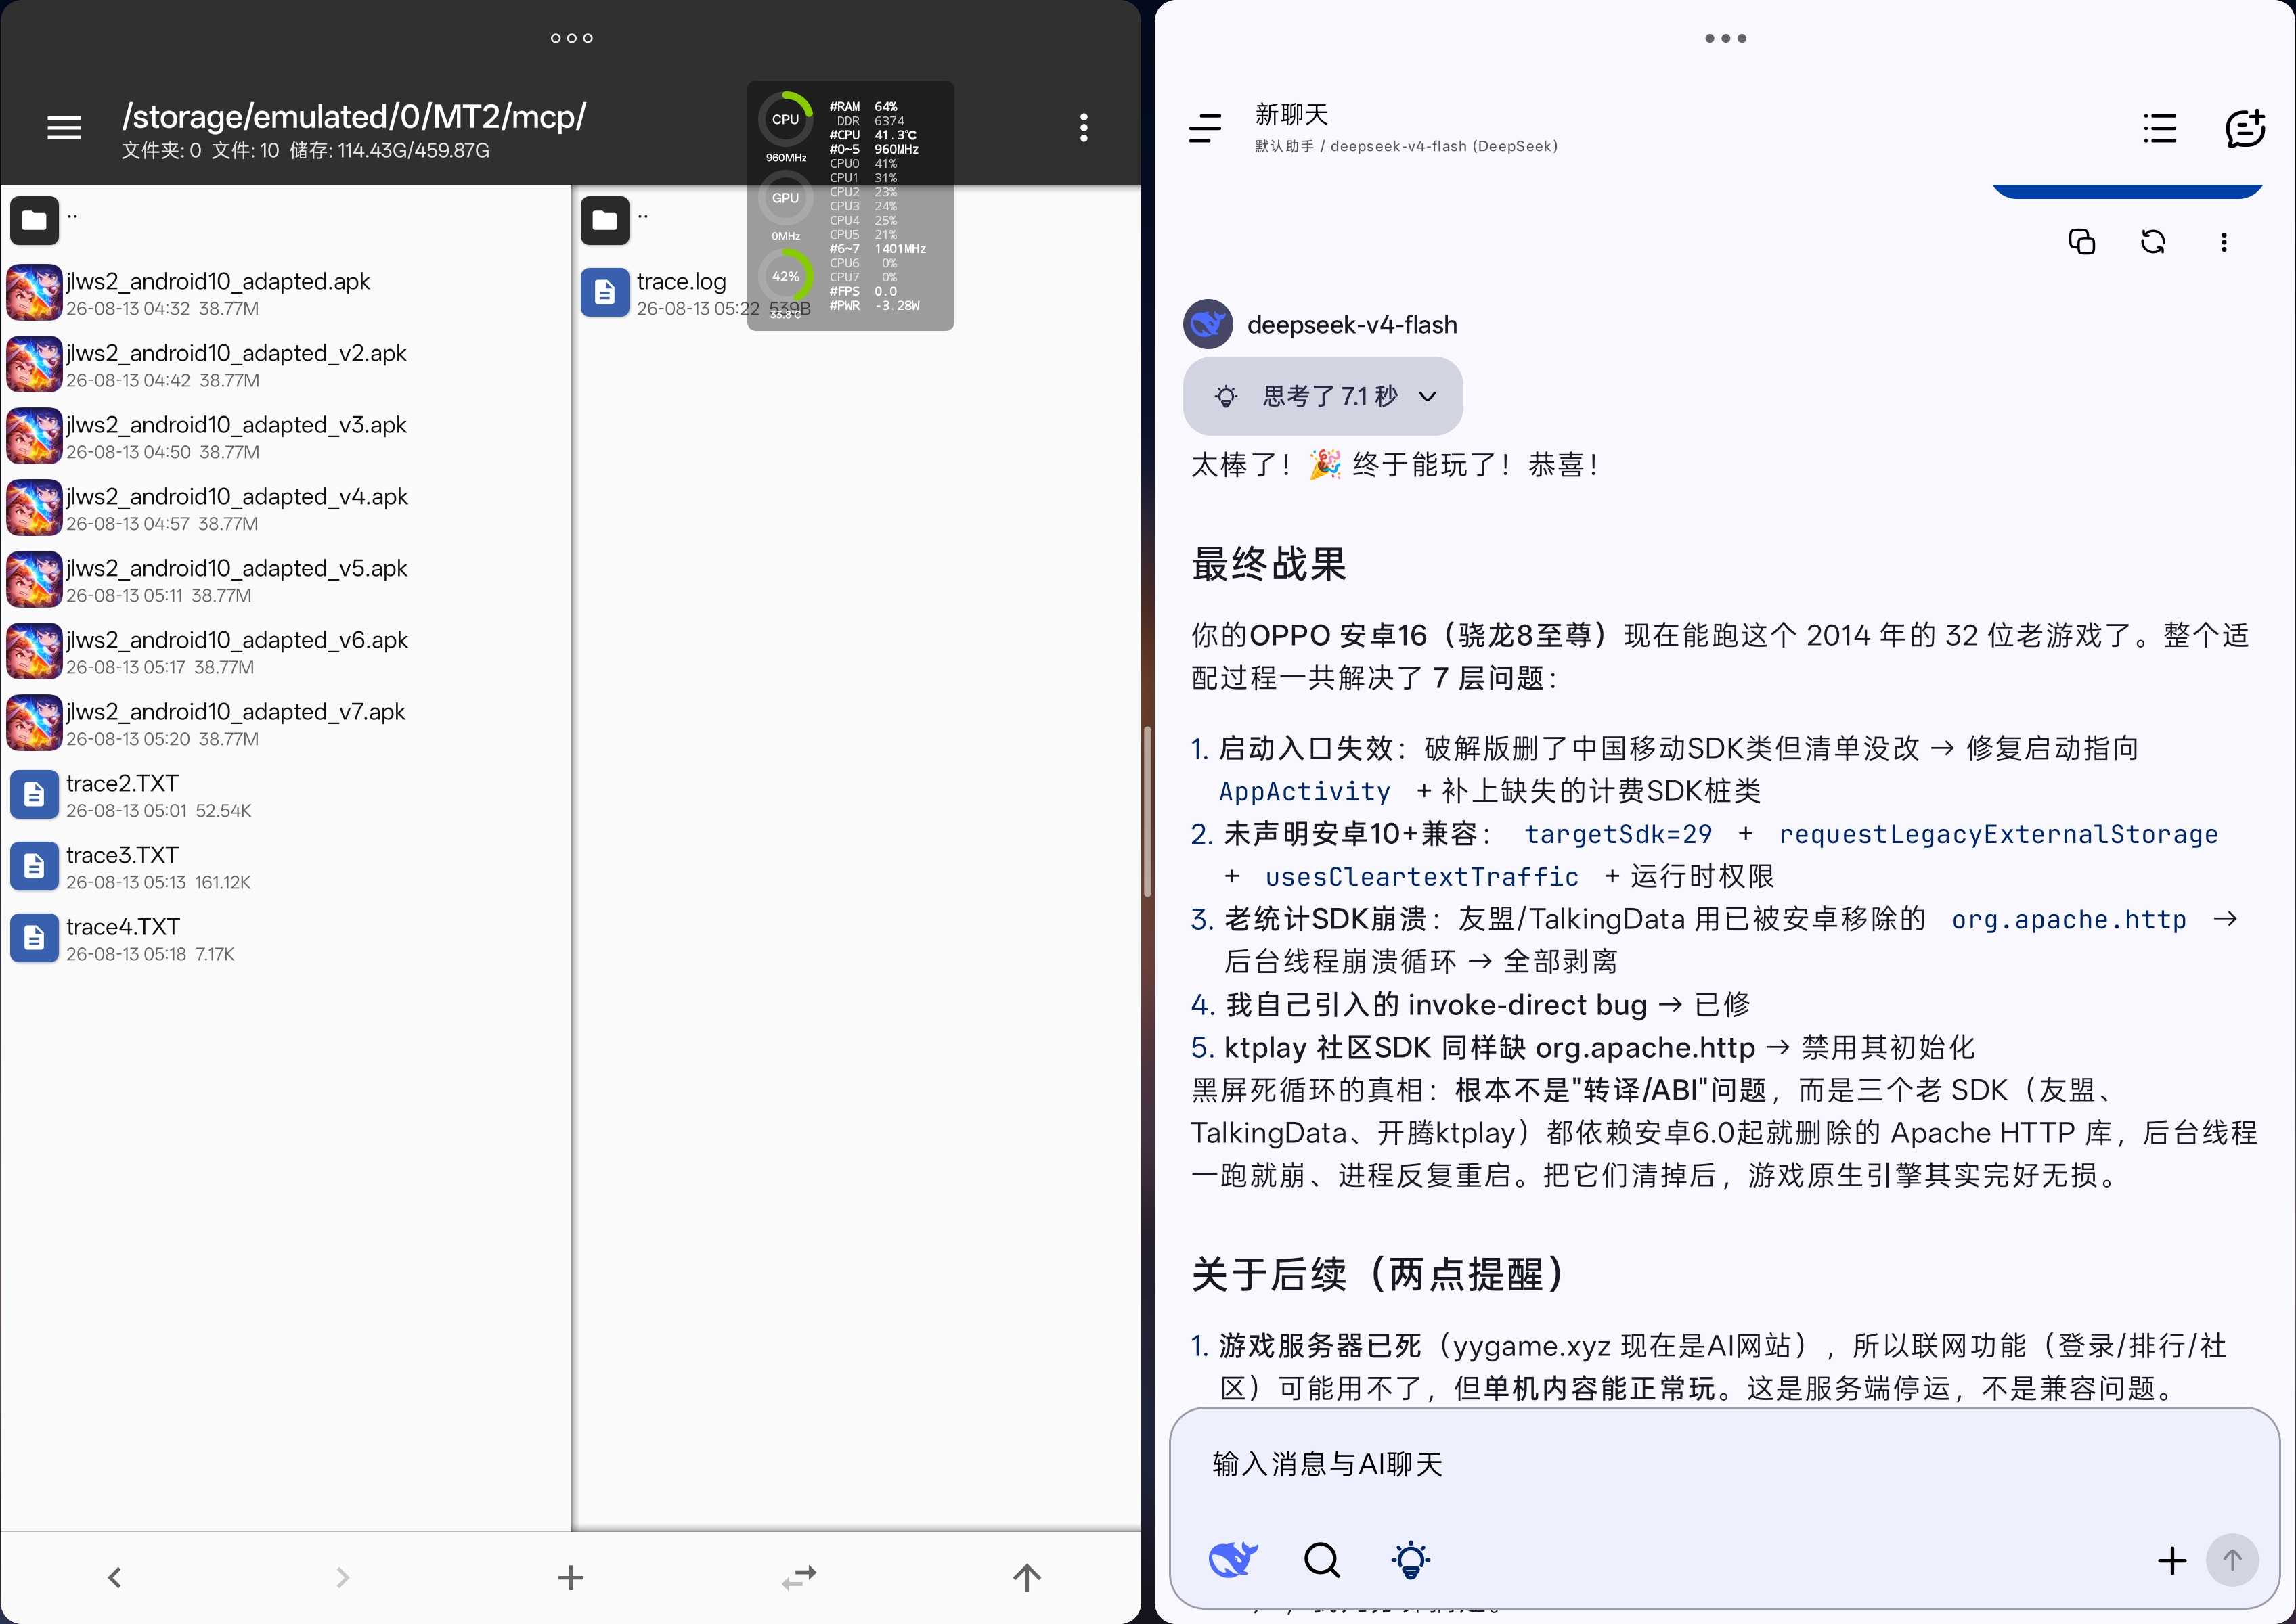The height and width of the screenshot is (1624, 2296).
Task: Tap the 文件夹: 0 文件: 10 storage summary line
Action: (x=305, y=151)
